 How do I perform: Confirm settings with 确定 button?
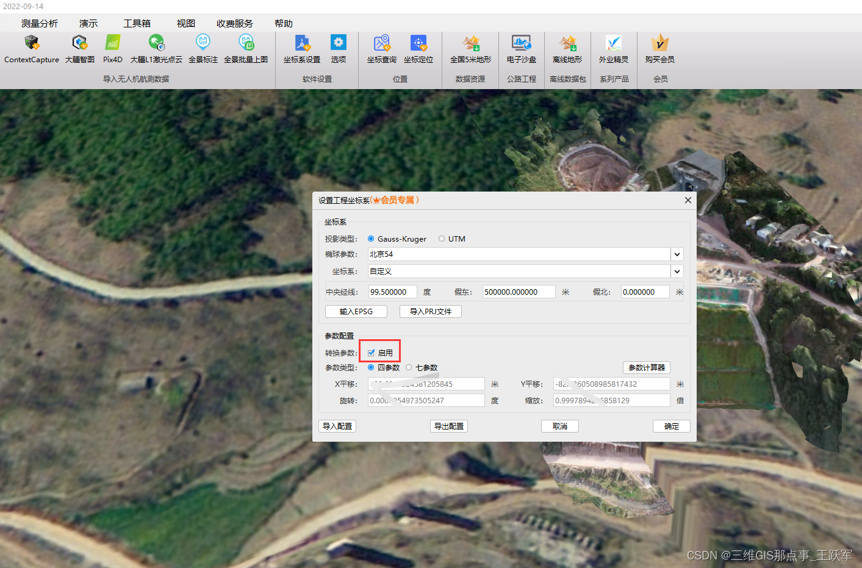point(672,426)
